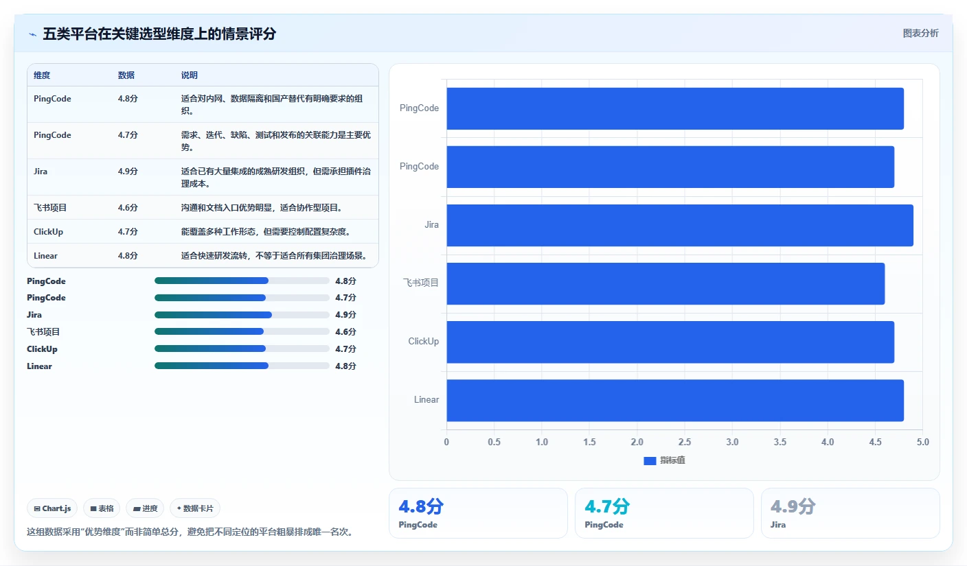Click the description starting '需求、迭代、缺陷'
The image size is (967, 566).
[x=276, y=141]
